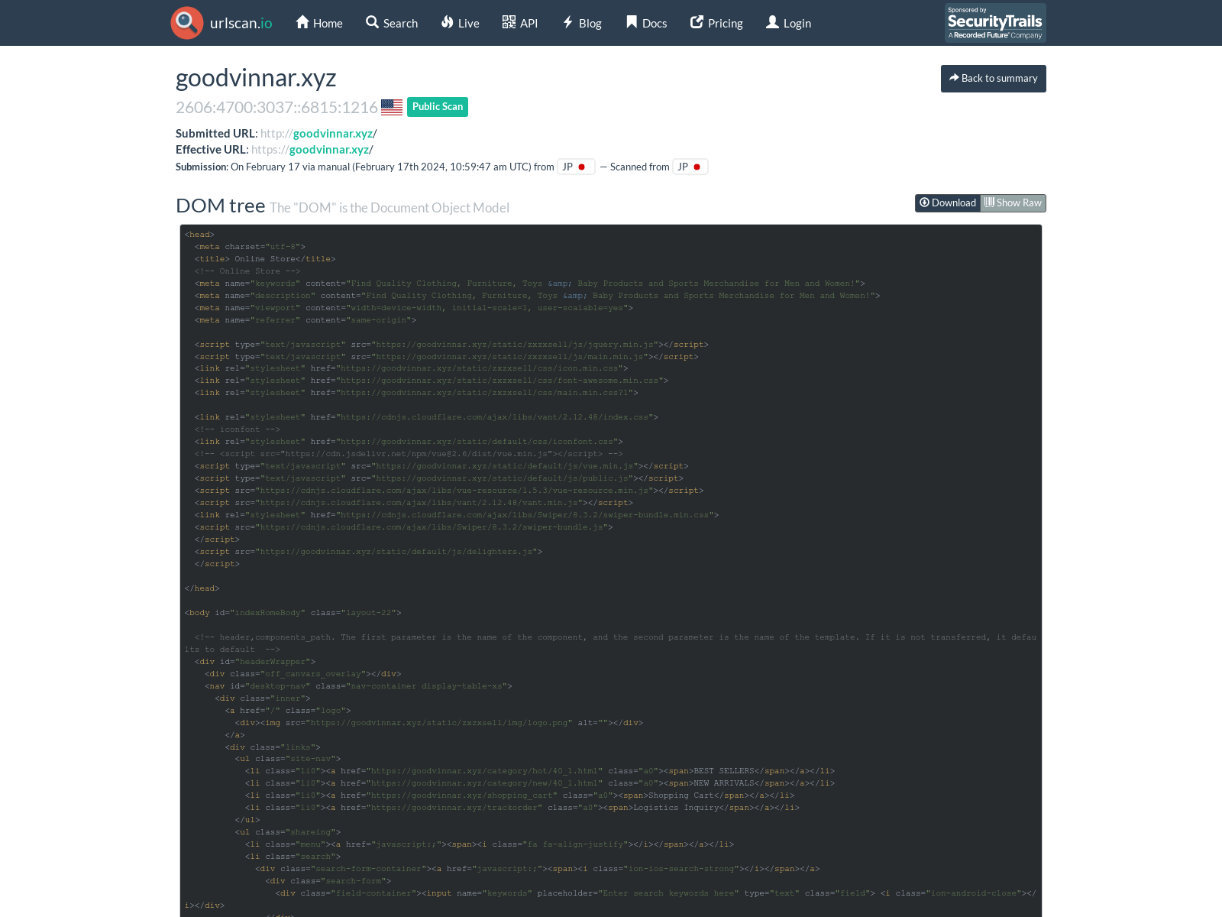Click the vue.min.js script line

(x=441, y=466)
